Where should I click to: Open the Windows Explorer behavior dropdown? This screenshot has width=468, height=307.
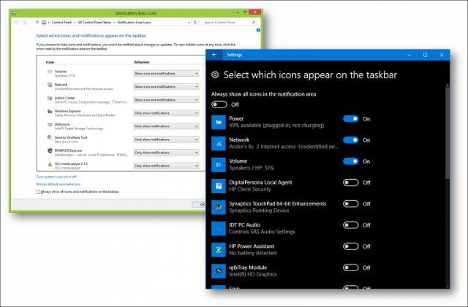click(x=166, y=113)
